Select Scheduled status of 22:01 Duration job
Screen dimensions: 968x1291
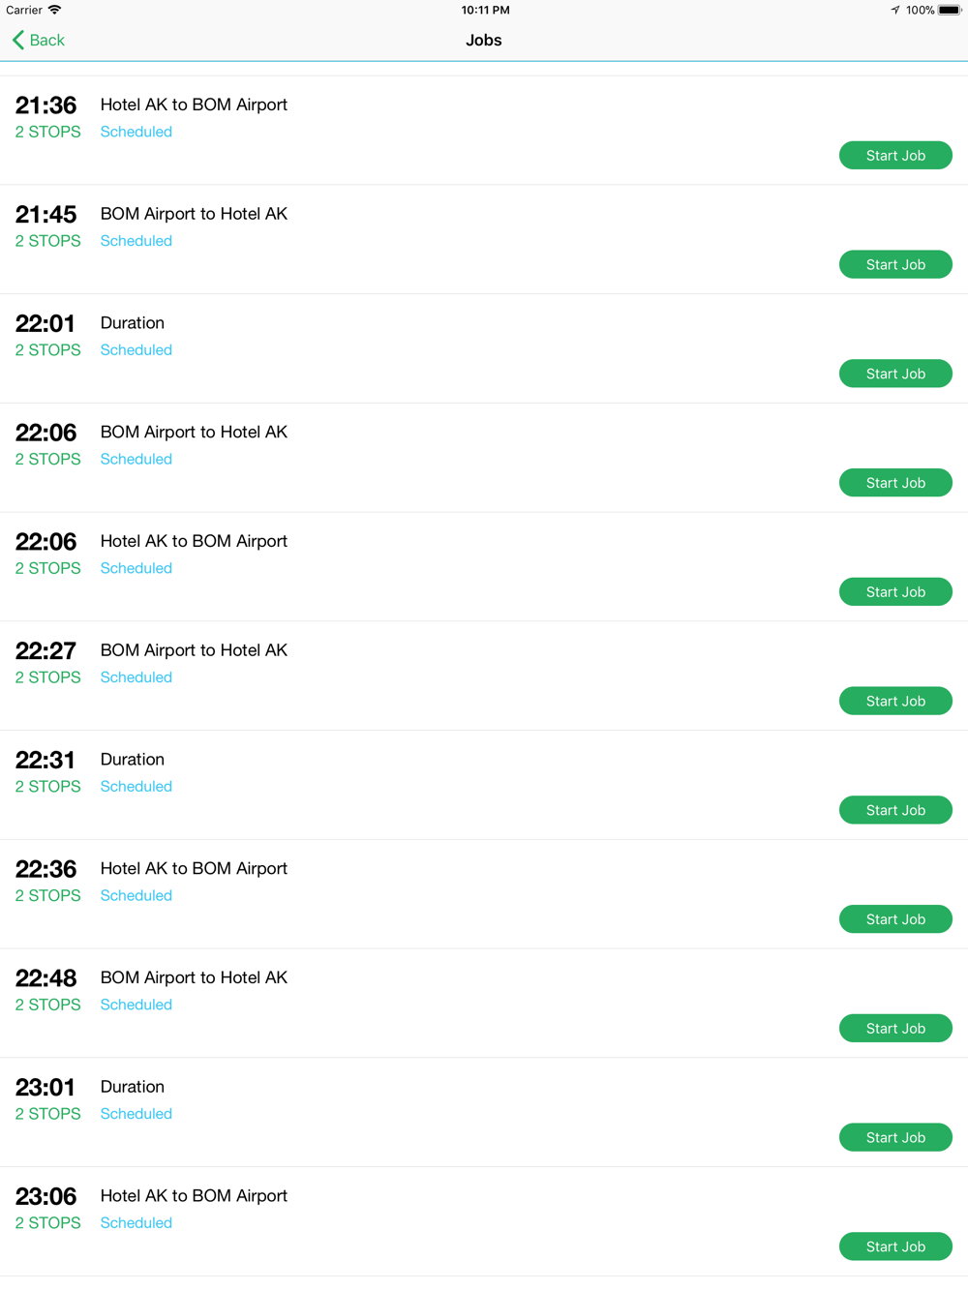[x=136, y=350]
